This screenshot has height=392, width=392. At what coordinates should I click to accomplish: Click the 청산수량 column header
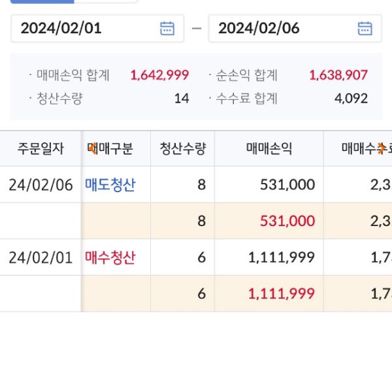(182, 148)
